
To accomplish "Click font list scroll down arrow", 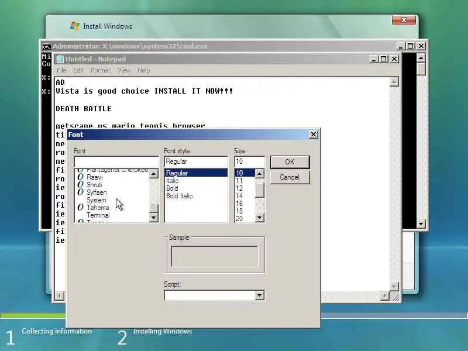I will pos(154,217).
